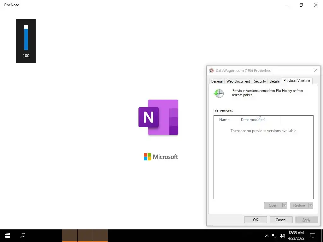Expand the Open button dropdown arrow

(285, 205)
